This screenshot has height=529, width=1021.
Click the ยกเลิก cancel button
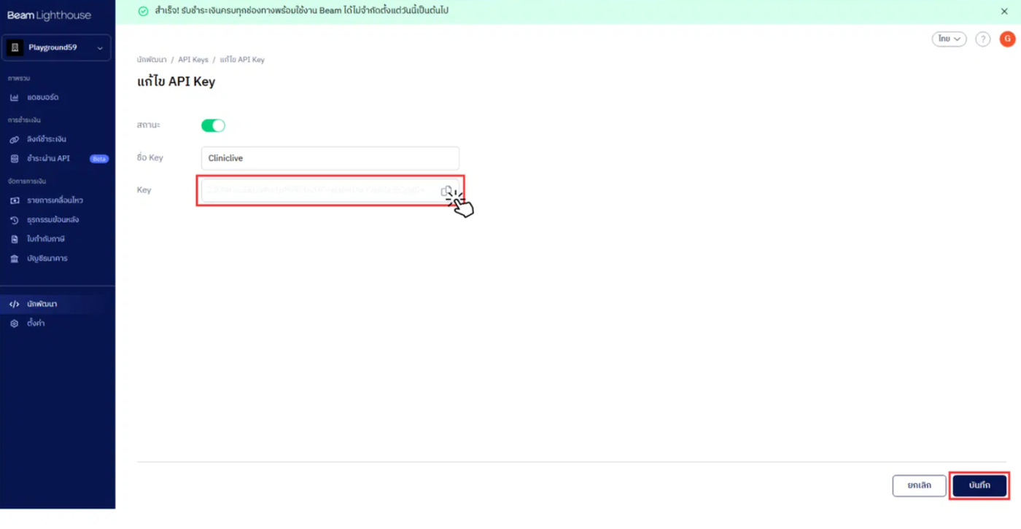[919, 485]
